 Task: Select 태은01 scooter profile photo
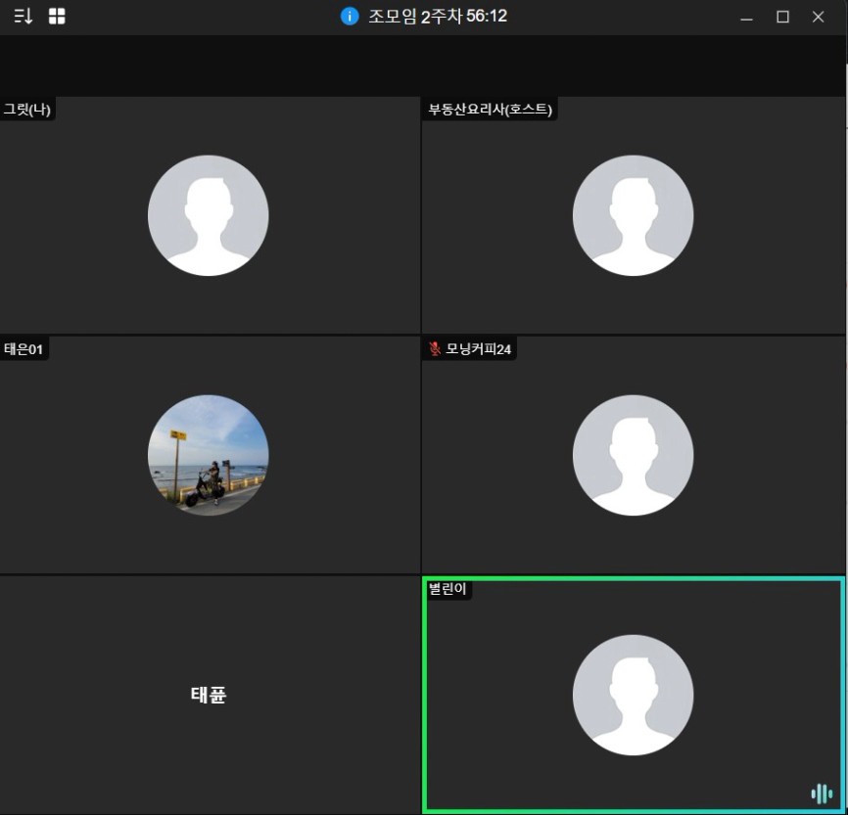(209, 455)
